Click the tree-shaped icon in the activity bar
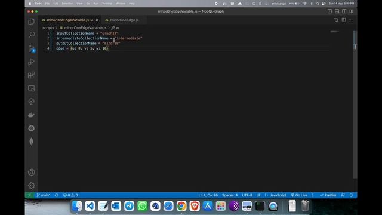Viewport: 382px width, 215px height. [32, 102]
